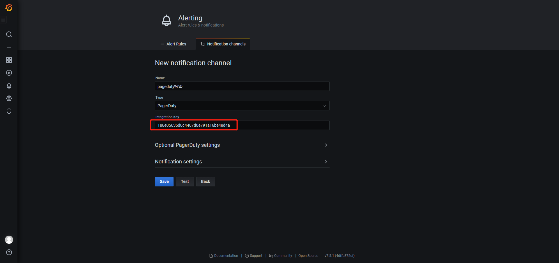The height and width of the screenshot is (263, 559).
Task: Switch to the Notification channels tab
Action: click(223, 44)
